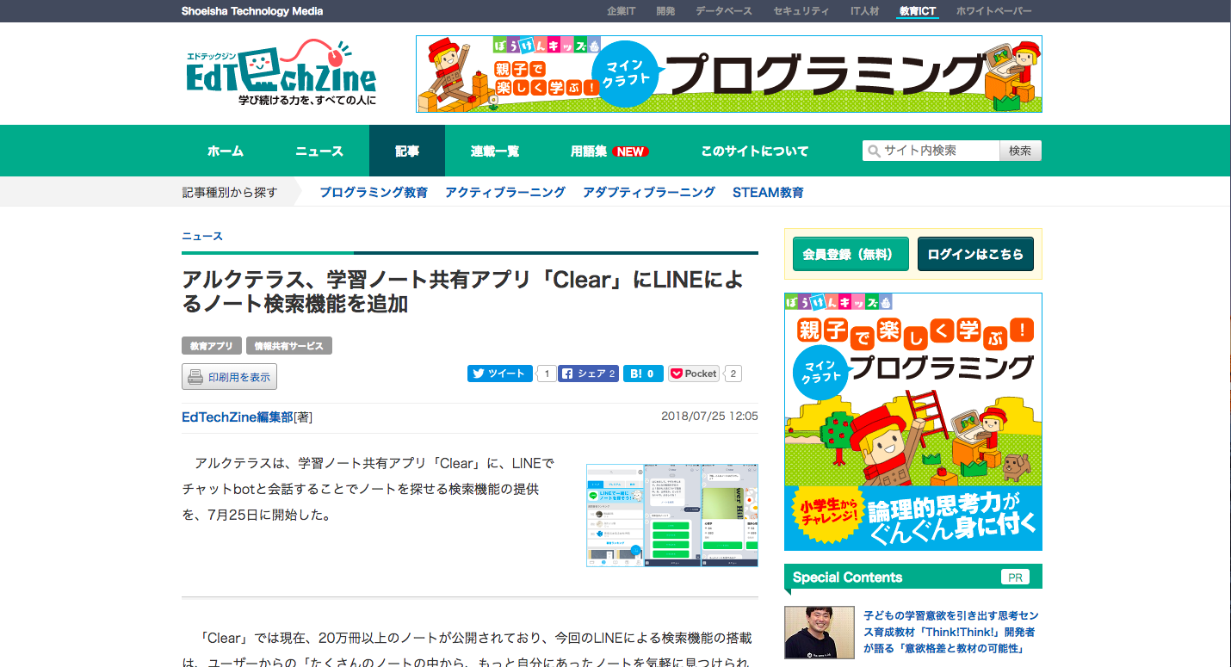
Task: Open the printer-friendly view button
Action: coord(229,377)
